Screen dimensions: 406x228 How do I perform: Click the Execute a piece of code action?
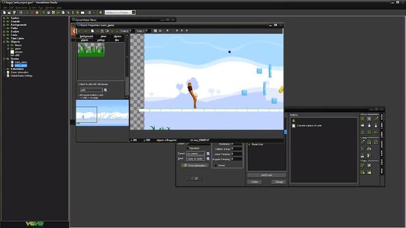(x=309, y=125)
